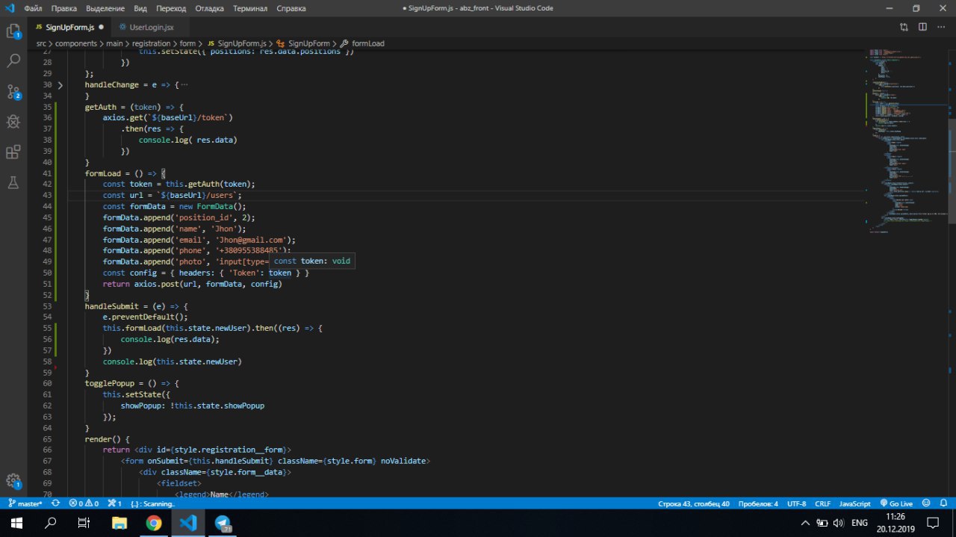Click the master branch indicator in status bar

pyautogui.click(x=25, y=504)
